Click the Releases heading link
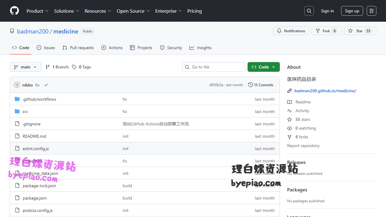386x217 pixels. (296, 162)
